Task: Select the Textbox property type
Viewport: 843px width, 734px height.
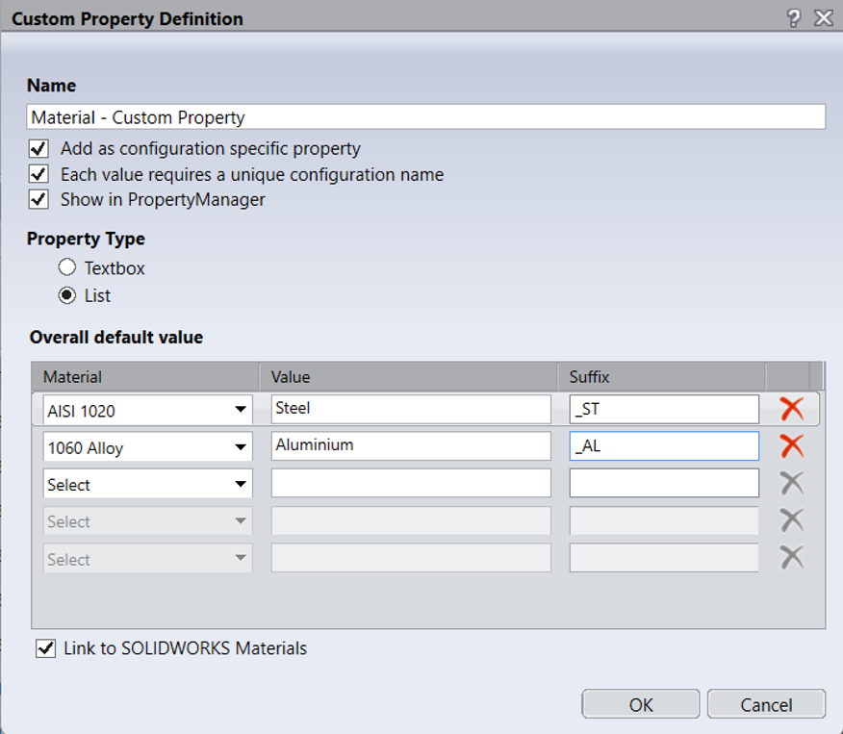Action: coord(67,268)
